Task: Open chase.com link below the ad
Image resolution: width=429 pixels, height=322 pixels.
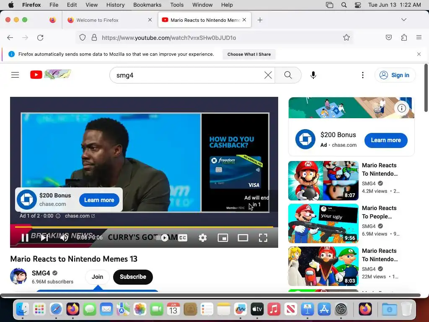Action: coord(80,216)
